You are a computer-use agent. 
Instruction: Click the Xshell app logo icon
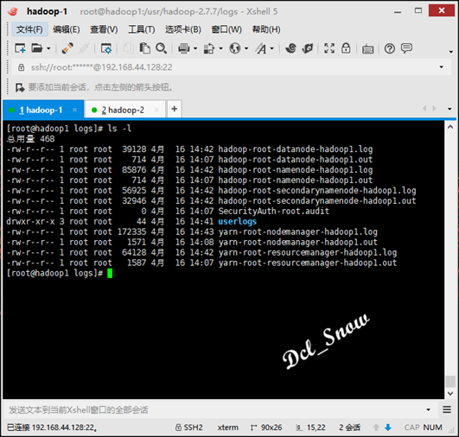point(13,12)
